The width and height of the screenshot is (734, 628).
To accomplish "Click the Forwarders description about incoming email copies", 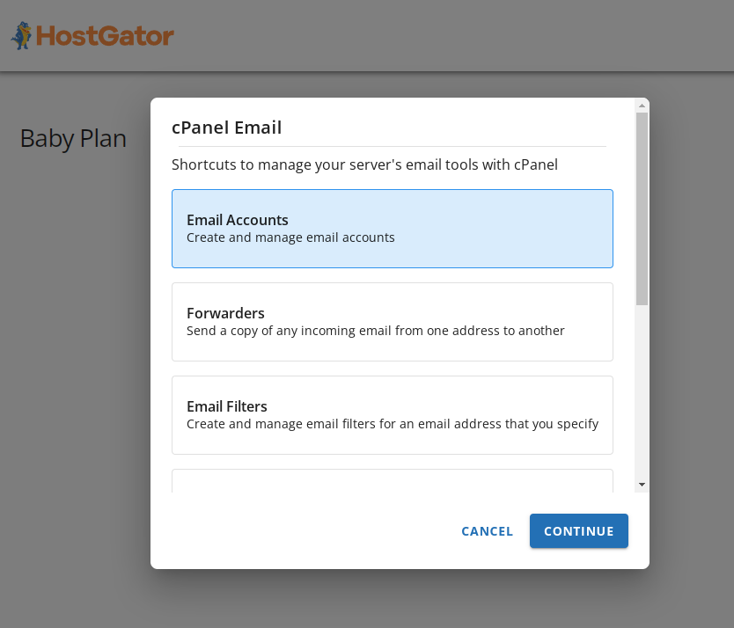I will click(375, 331).
